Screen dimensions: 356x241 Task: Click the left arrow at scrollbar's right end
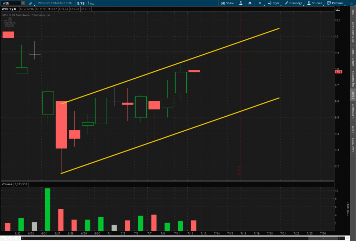pyautogui.click(x=339, y=238)
